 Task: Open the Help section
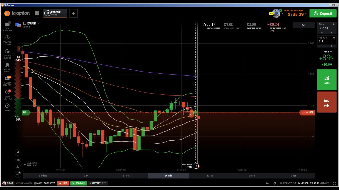(x=7, y=107)
